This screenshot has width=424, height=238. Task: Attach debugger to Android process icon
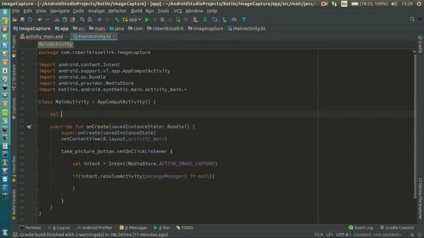point(178,20)
